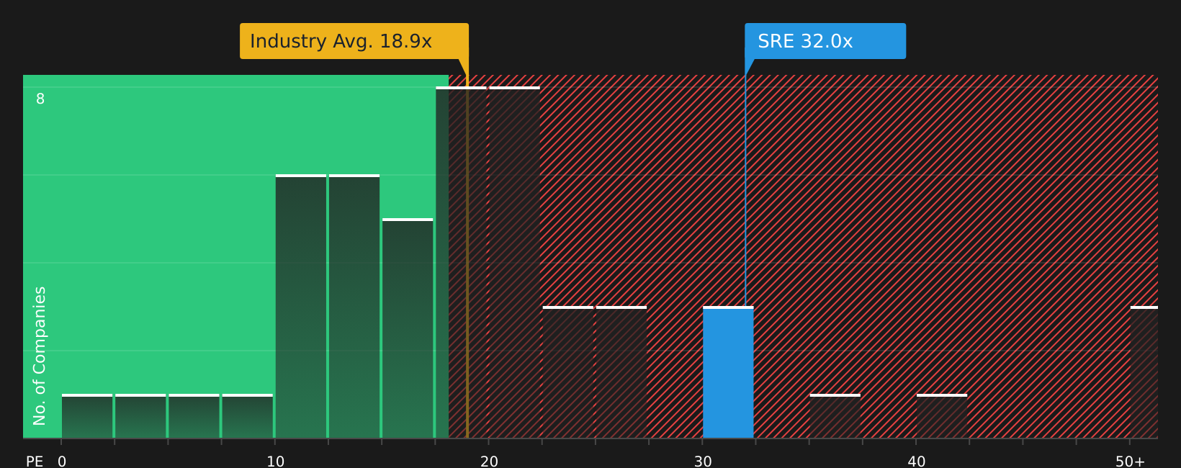Image resolution: width=1181 pixels, height=468 pixels.
Task: Click the histogram bar at PE 12.5 to 15
Action: 354,306
